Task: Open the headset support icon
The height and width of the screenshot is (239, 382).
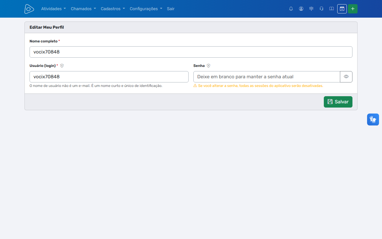Action: 321,9
